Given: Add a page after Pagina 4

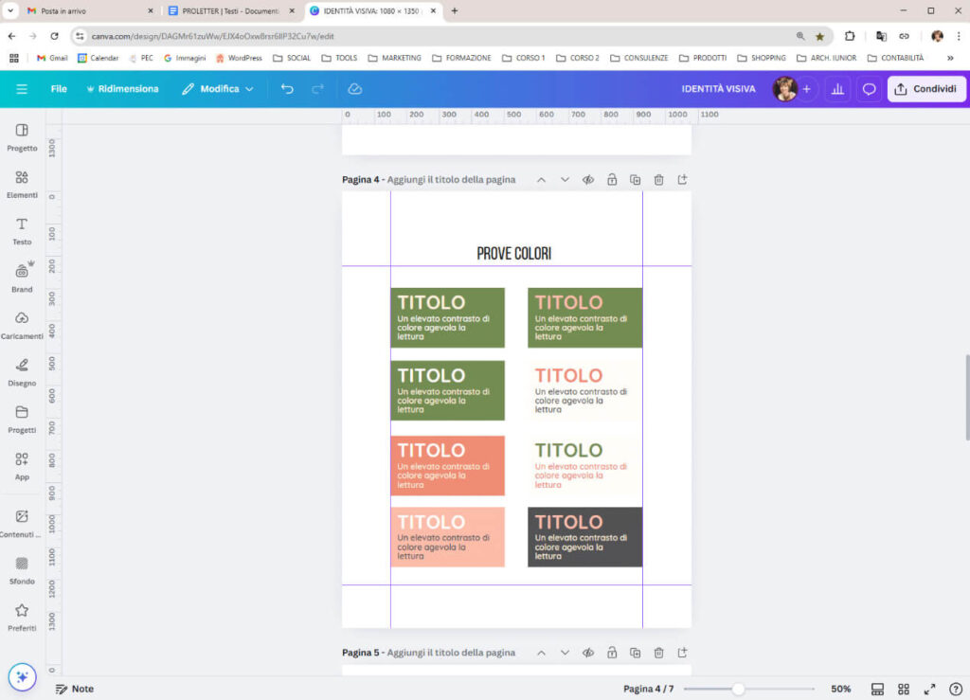Looking at the screenshot, I should (x=682, y=180).
